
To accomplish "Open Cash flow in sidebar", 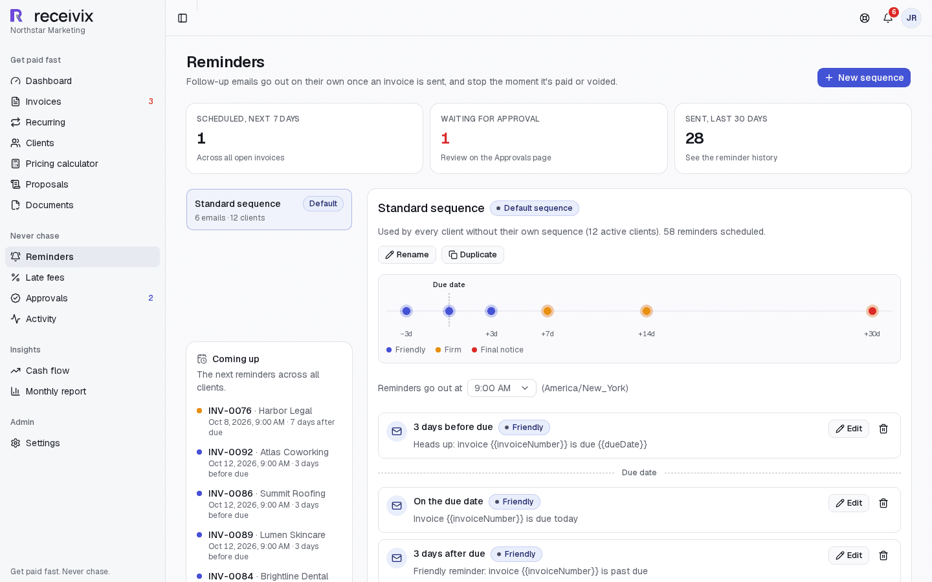I will tap(82, 371).
